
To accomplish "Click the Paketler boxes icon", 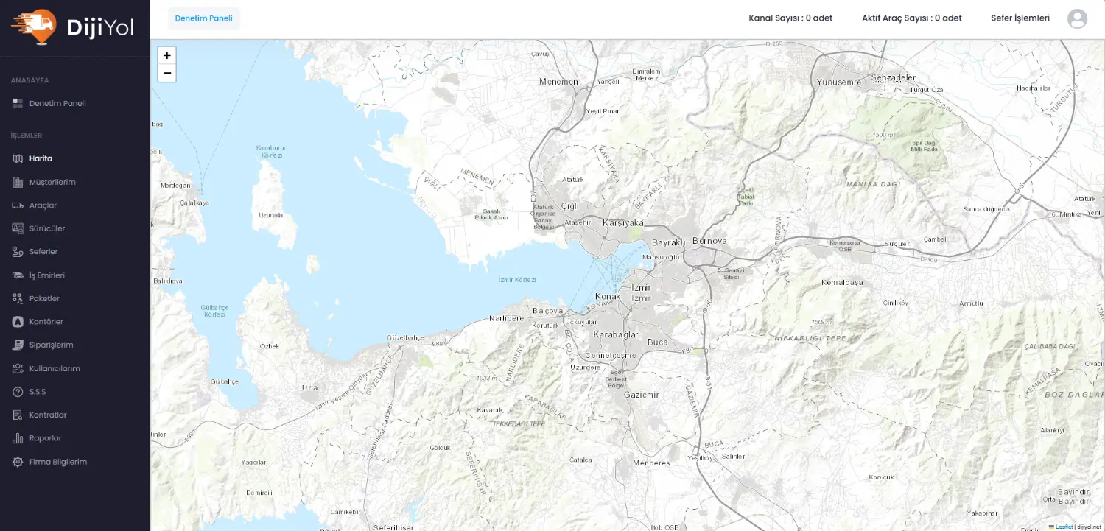I will click(18, 298).
